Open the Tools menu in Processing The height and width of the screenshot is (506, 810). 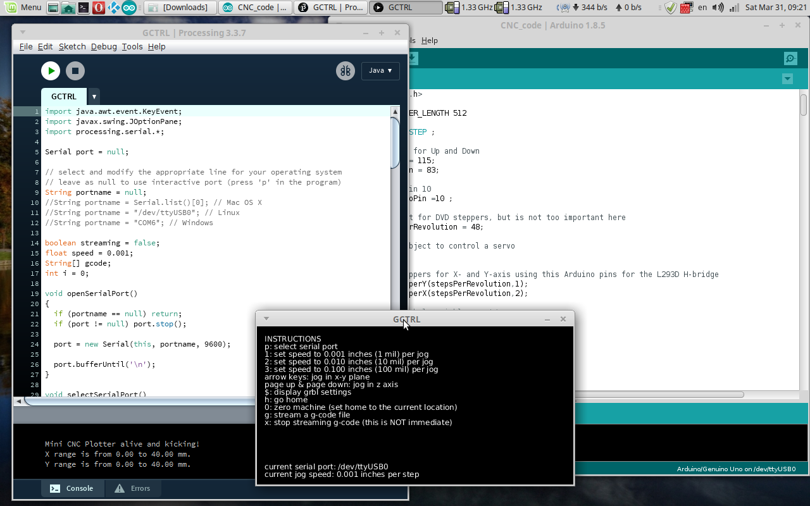pos(132,47)
